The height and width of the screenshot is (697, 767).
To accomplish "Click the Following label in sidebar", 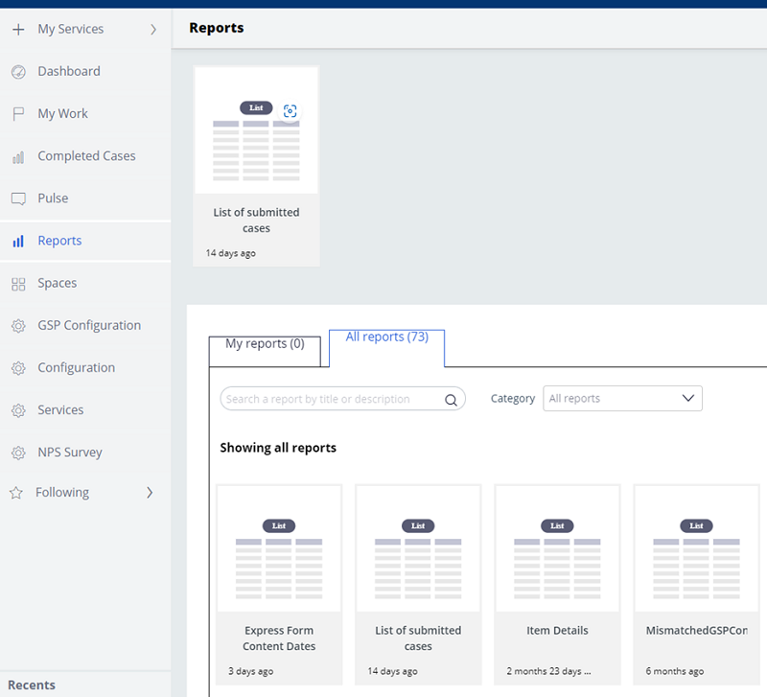I will [x=62, y=493].
